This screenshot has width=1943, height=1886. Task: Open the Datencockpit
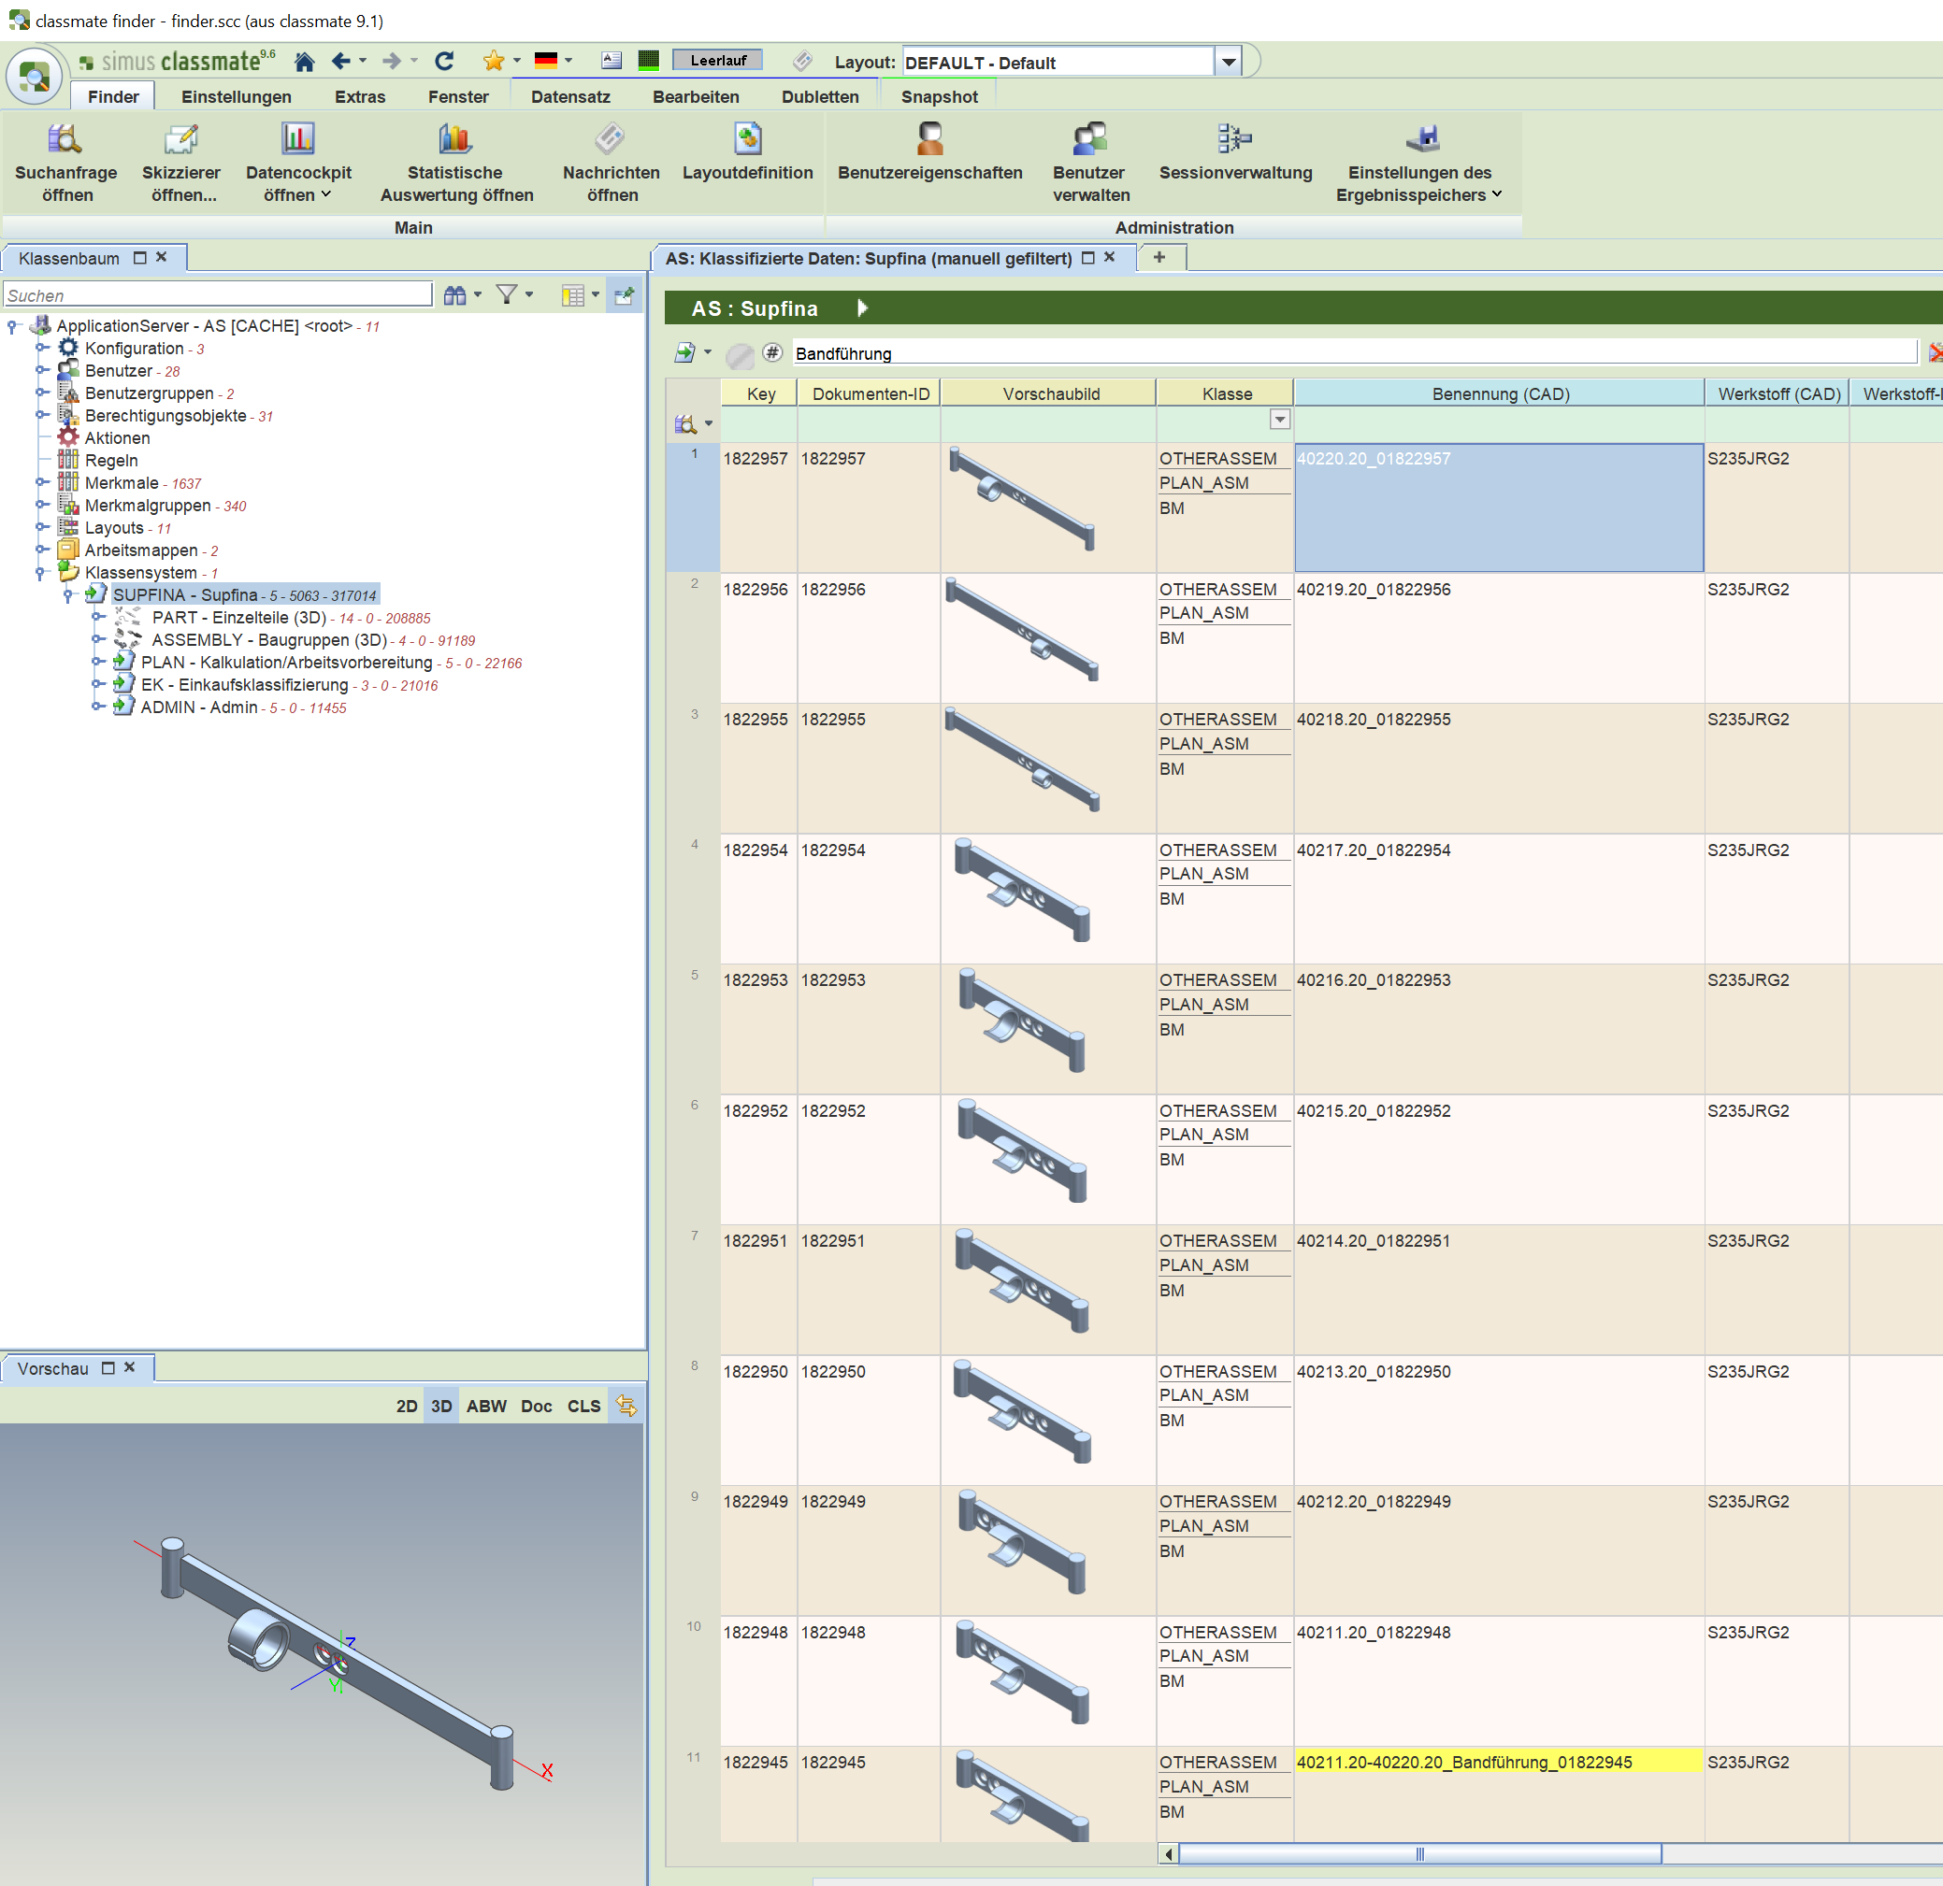298,164
